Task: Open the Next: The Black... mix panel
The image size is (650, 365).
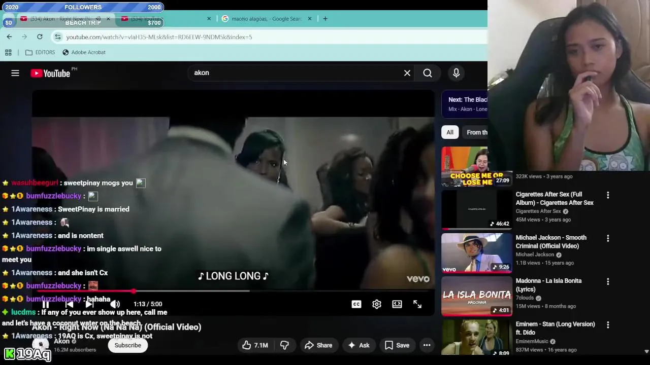Action: coord(465,104)
